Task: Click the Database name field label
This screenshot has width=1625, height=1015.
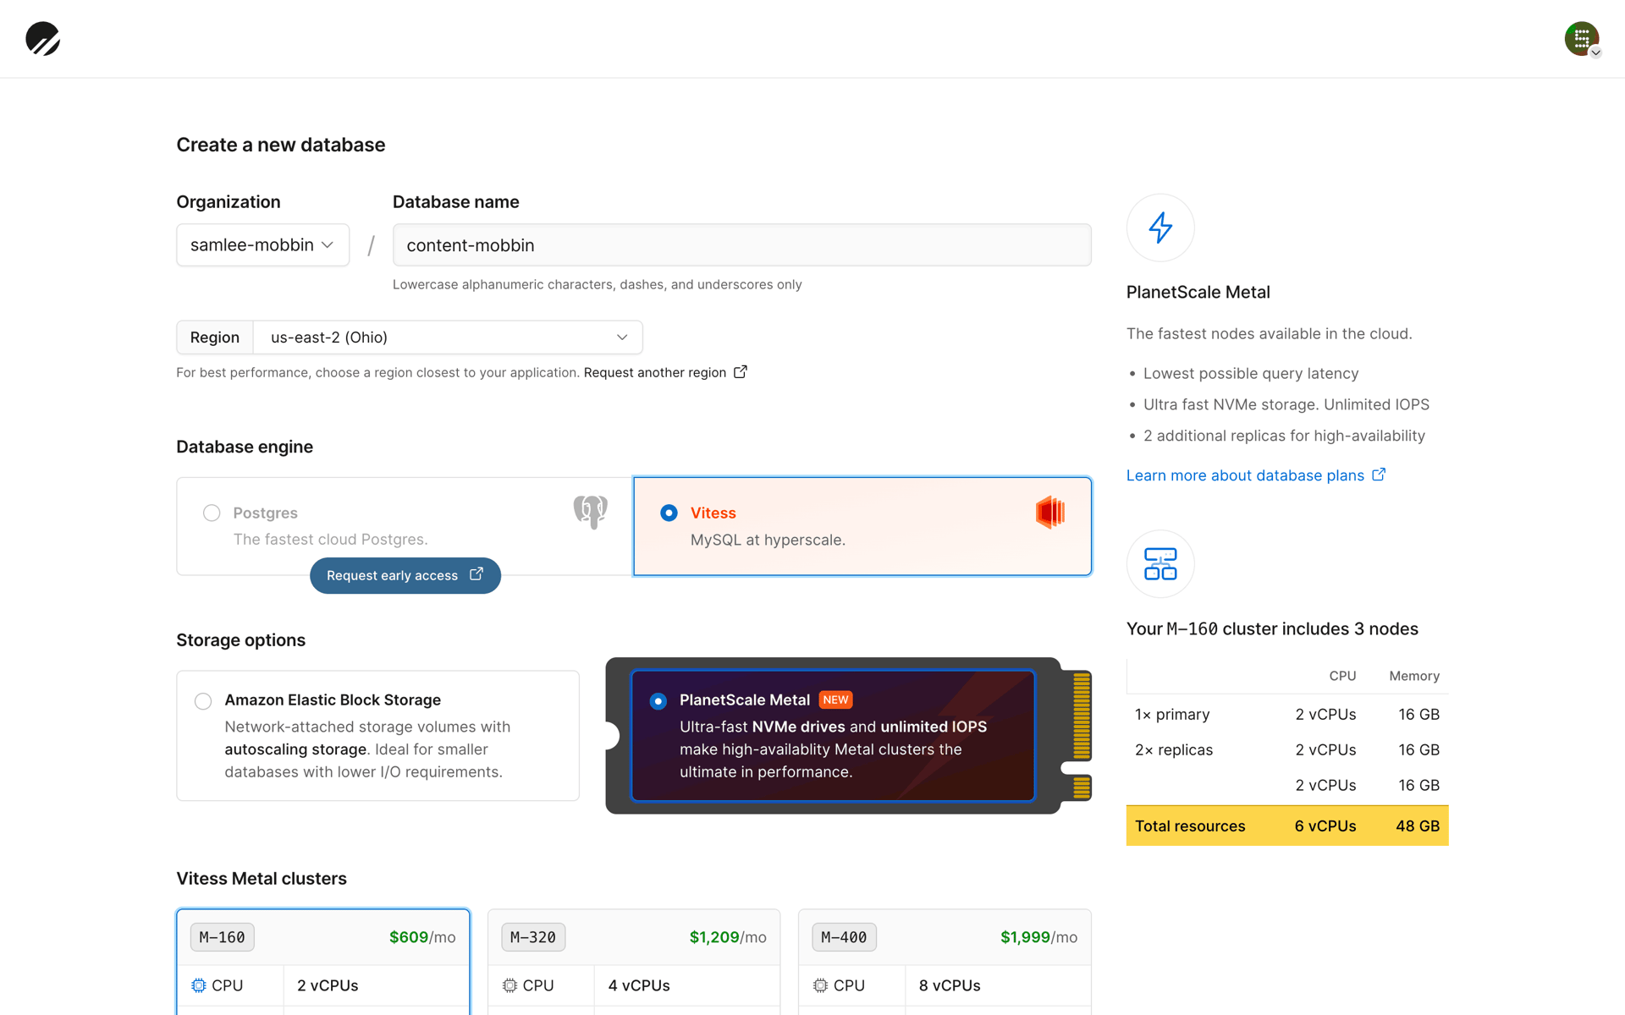Action: 456,202
